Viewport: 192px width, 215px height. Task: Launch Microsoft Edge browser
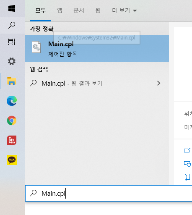click(12, 101)
